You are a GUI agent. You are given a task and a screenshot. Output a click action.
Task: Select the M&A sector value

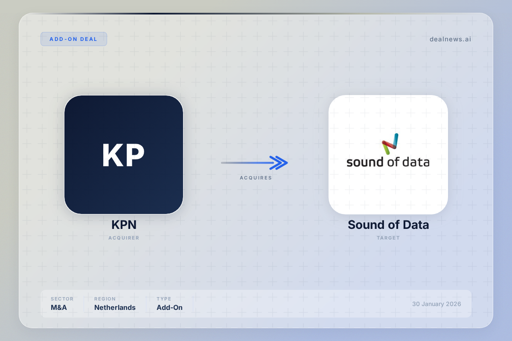click(x=59, y=307)
